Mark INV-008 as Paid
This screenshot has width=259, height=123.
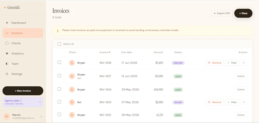232,63
